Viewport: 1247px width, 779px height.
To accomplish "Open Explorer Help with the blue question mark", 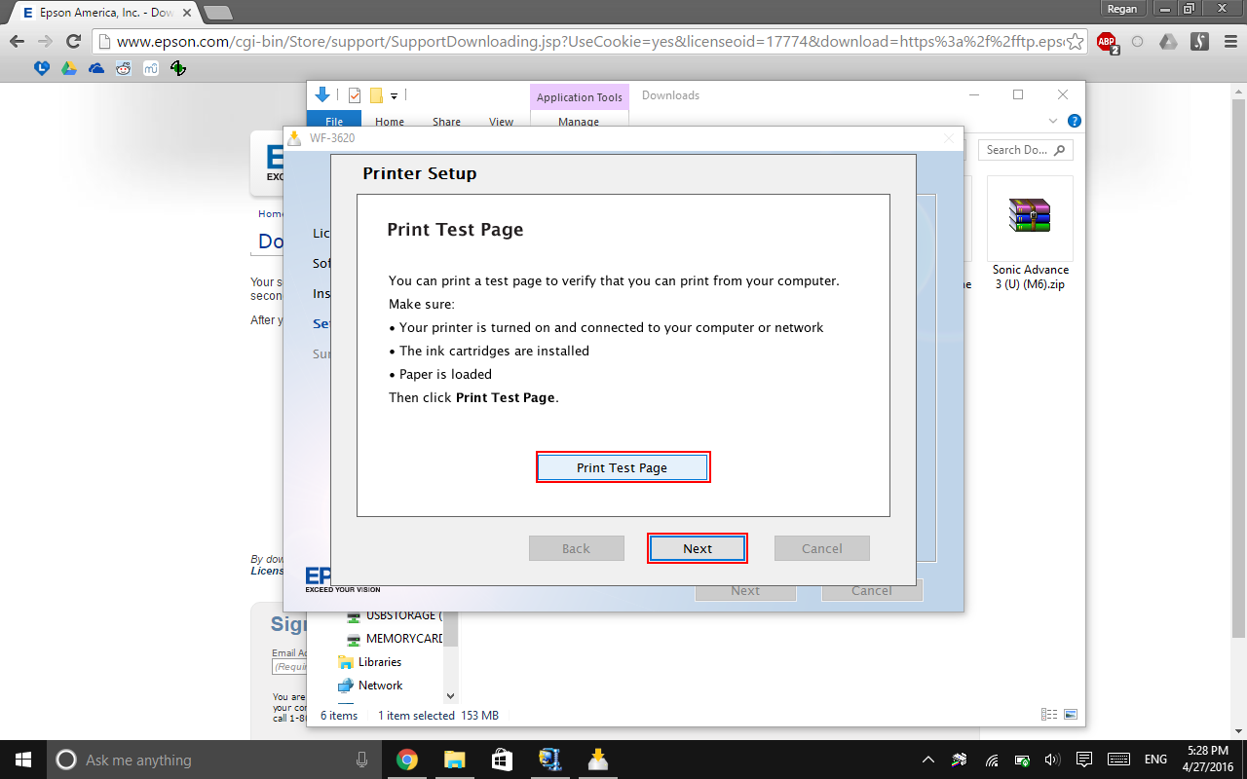I will [x=1074, y=121].
